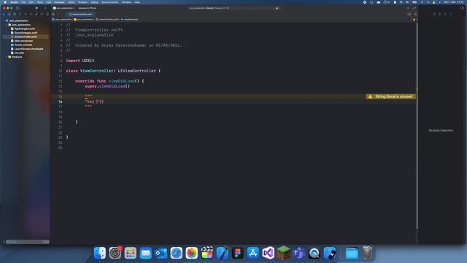Image resolution: width=467 pixels, height=263 pixels.
Task: Open the File menu
Action: [23, 2]
